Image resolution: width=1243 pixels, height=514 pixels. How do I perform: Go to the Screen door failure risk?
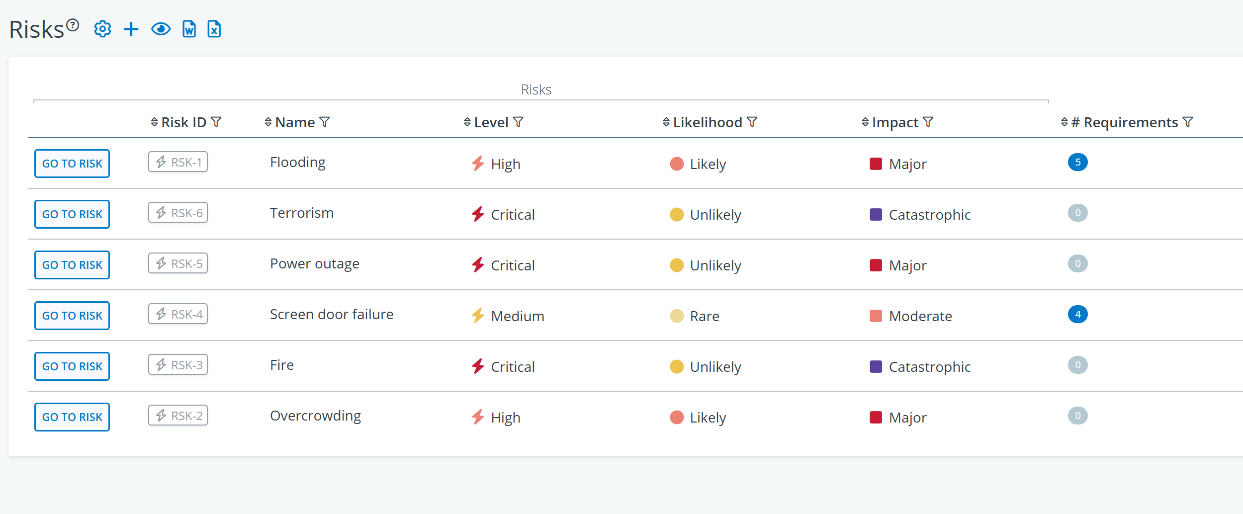point(72,316)
